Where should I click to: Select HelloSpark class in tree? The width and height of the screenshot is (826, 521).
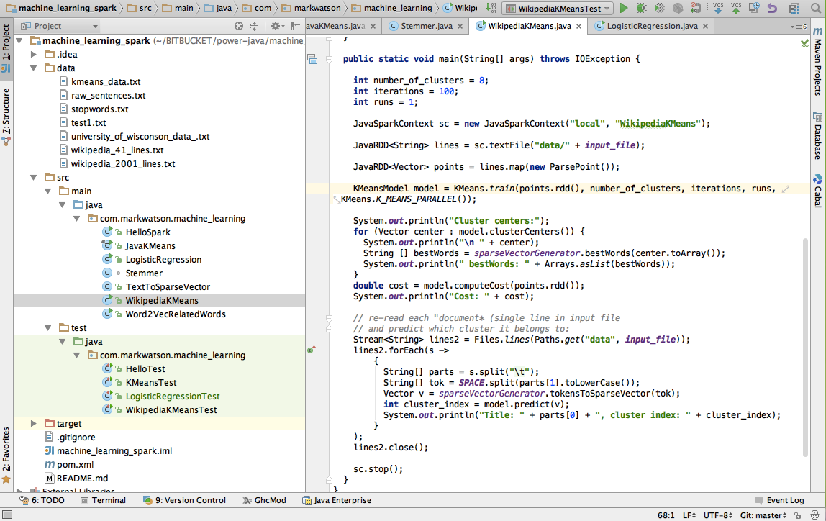pyautogui.click(x=148, y=232)
